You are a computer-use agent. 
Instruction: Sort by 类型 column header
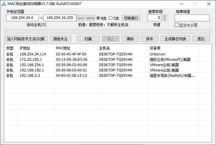(x=11, y=48)
